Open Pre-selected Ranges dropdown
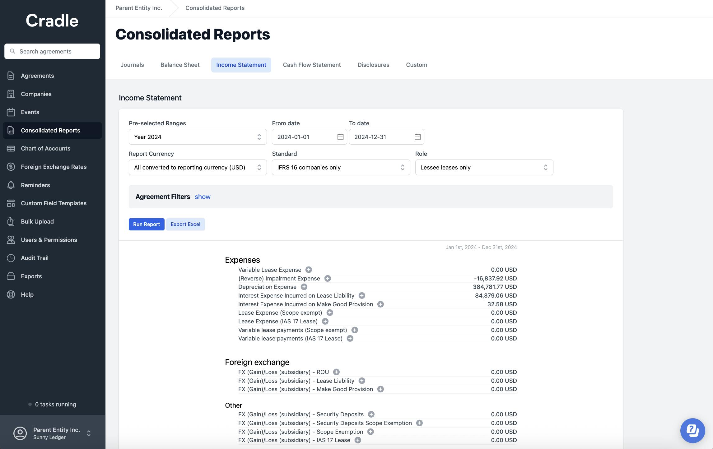 198,137
